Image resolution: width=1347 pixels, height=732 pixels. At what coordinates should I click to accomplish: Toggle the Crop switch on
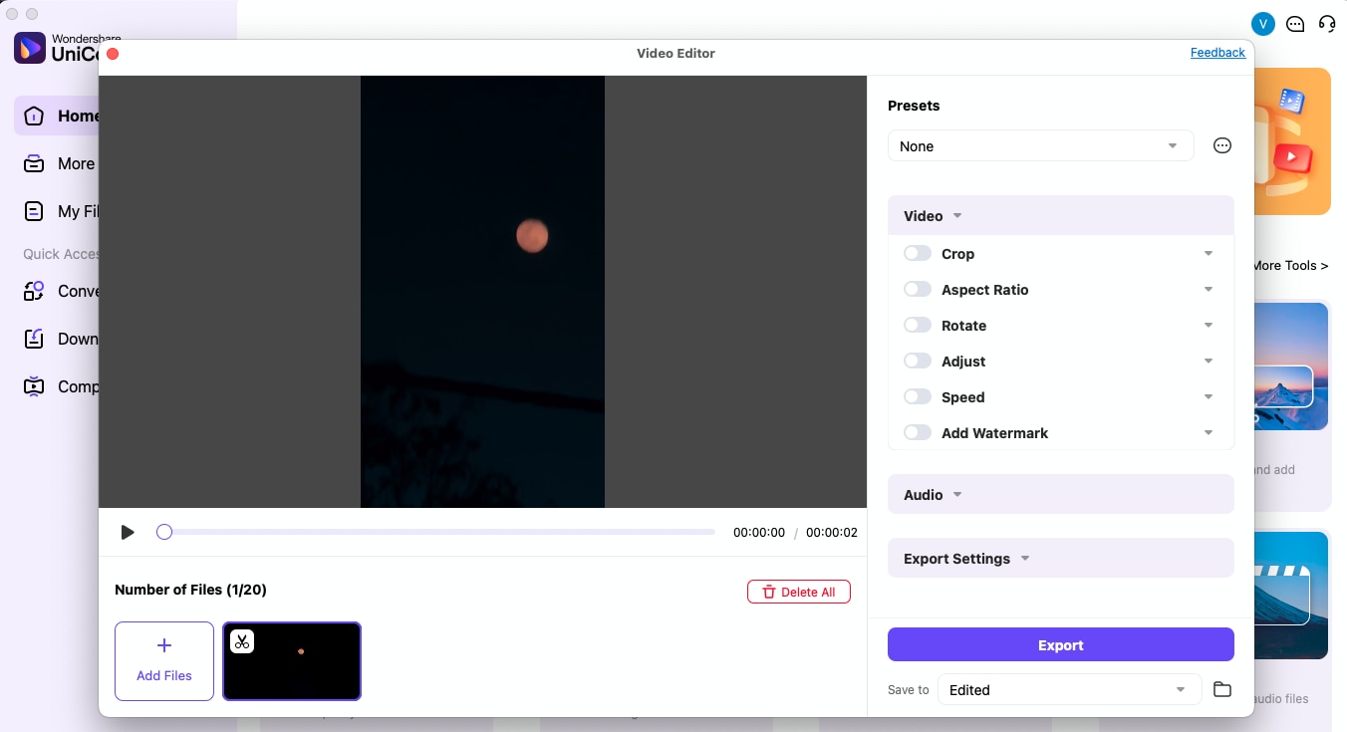click(918, 254)
